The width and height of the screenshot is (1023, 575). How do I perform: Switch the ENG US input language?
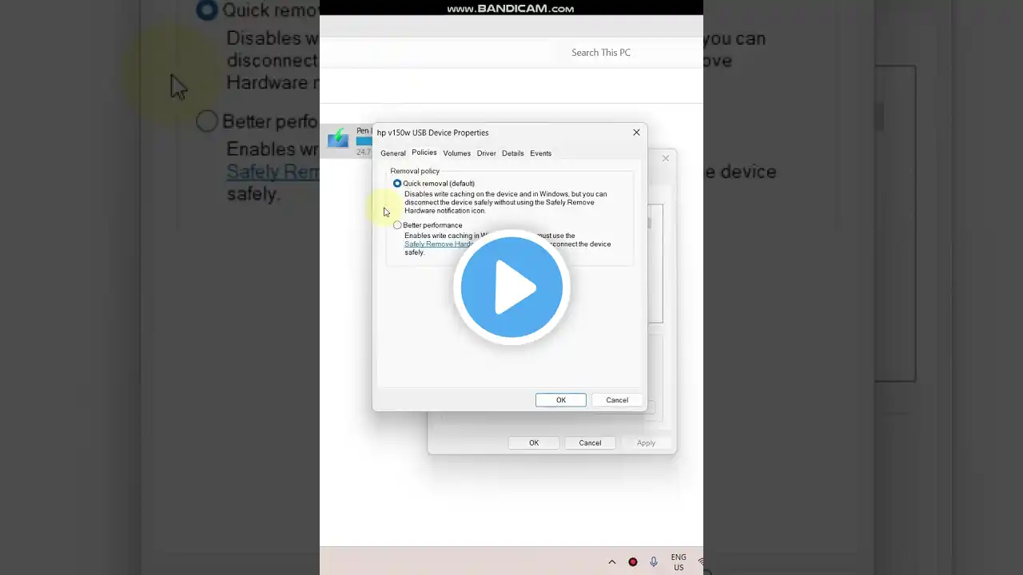pyautogui.click(x=679, y=562)
